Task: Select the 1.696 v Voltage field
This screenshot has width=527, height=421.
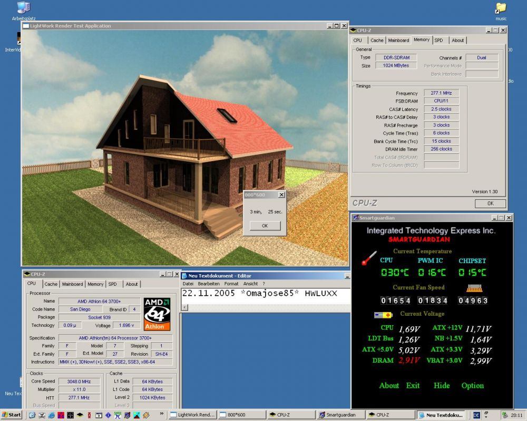Action: click(x=126, y=325)
